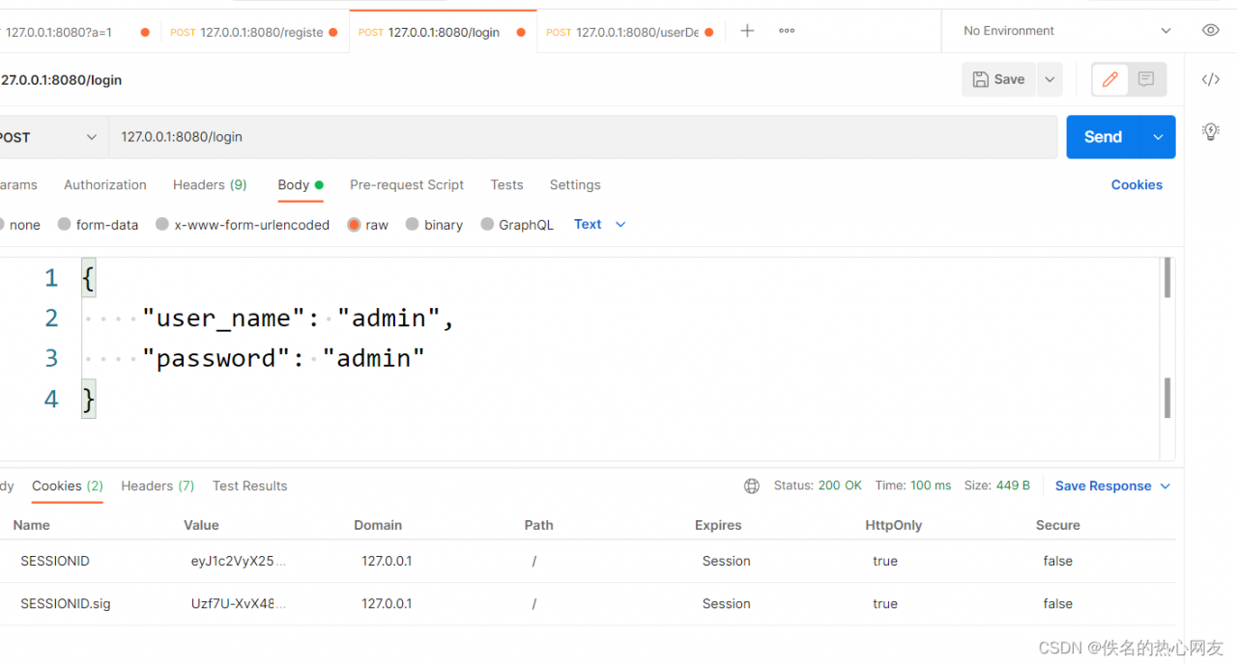The width and height of the screenshot is (1237, 665).
Task: Select the form-data body type
Action: pyautogui.click(x=65, y=225)
